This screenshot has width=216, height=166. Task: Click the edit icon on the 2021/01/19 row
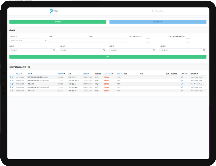pyautogui.click(x=12, y=77)
